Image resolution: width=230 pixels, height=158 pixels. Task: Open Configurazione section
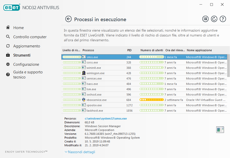[x=26, y=64]
